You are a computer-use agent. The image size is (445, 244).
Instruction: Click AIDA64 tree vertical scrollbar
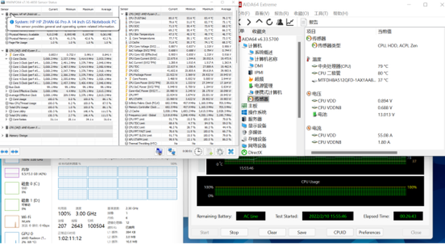[299, 80]
